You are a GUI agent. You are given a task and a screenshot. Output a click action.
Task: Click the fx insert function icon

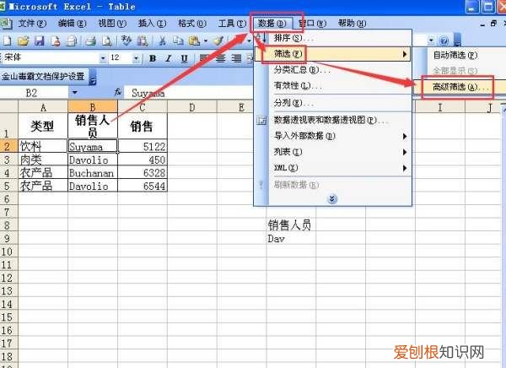pyautogui.click(x=118, y=93)
